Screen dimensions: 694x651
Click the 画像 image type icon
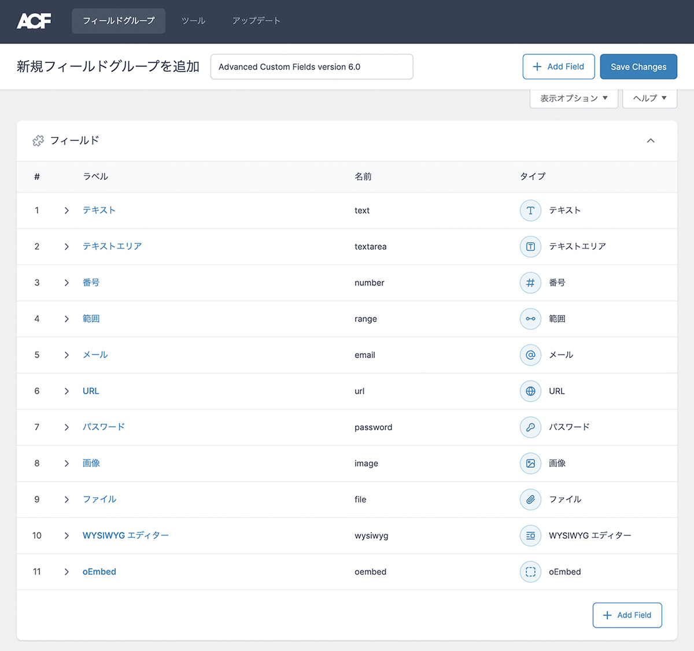[530, 463]
